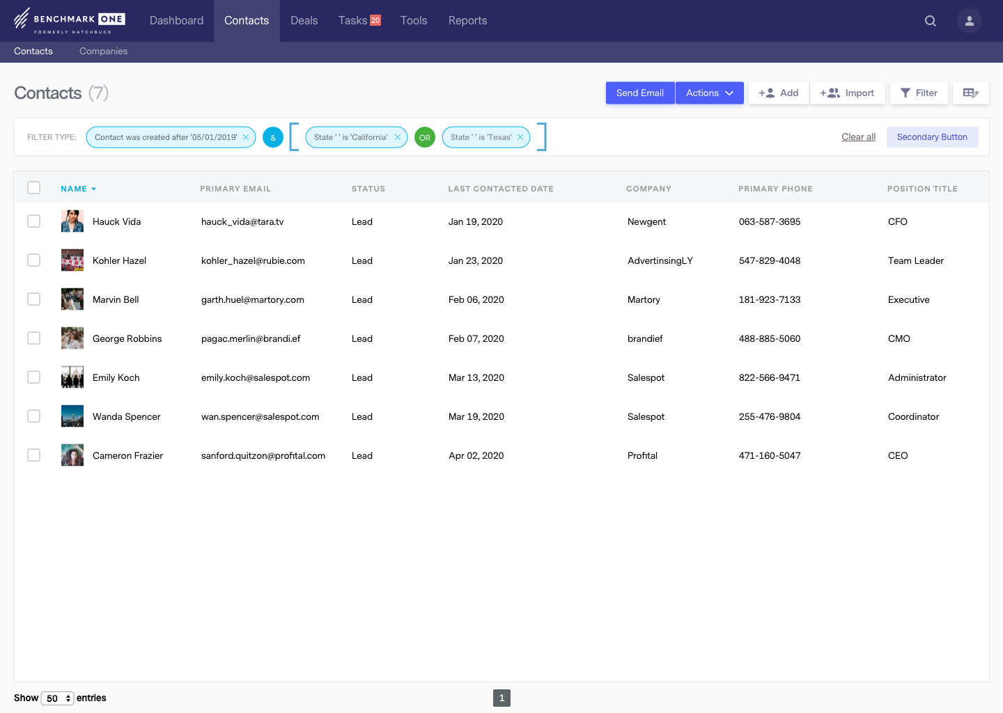Image resolution: width=1003 pixels, height=713 pixels.
Task: Open the search magnifier in the navbar
Action: tap(931, 21)
